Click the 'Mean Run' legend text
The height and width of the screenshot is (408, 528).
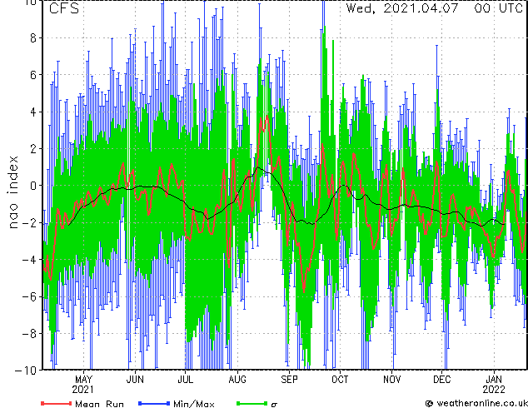[x=99, y=404]
